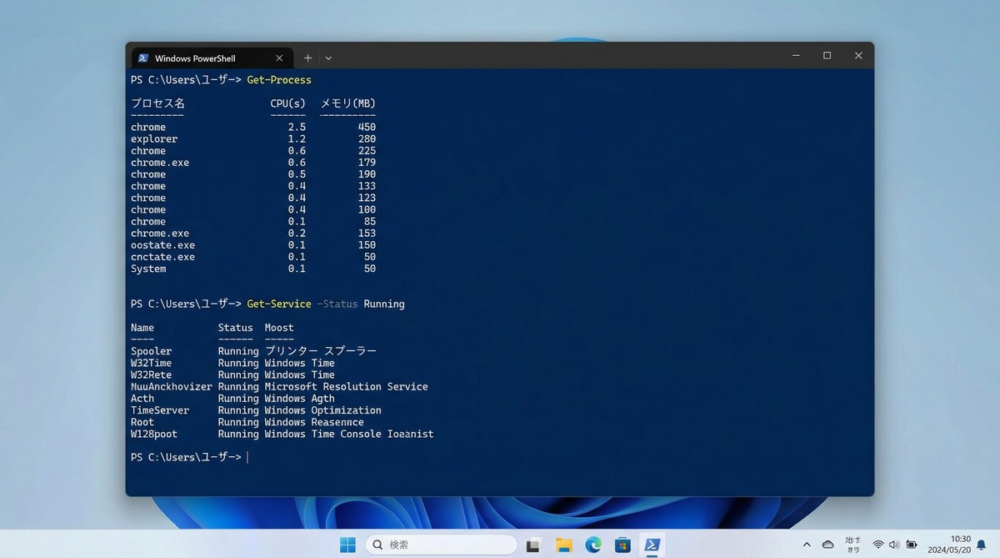Open the volume slider via speaker icon
The image size is (1000, 558).
point(893,545)
